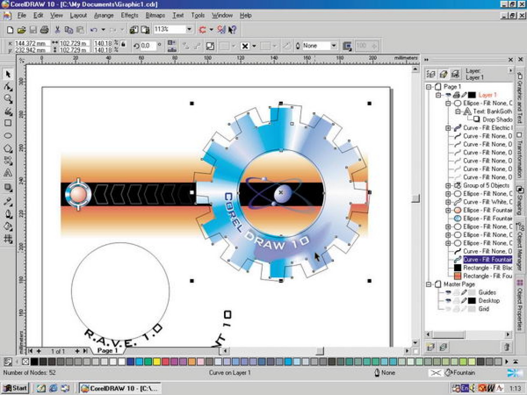Open the Fill tool flyout
This screenshot has width=527, height=395.
8,226
